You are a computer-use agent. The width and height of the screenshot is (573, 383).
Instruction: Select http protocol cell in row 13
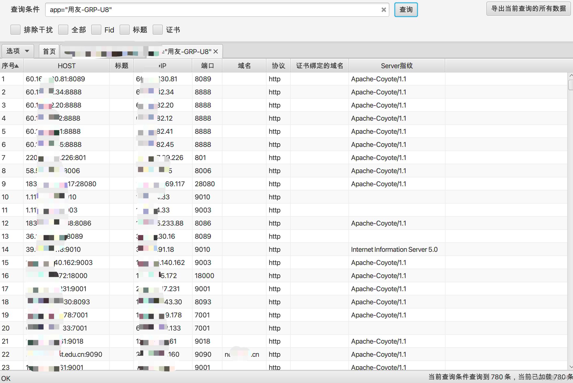point(278,236)
